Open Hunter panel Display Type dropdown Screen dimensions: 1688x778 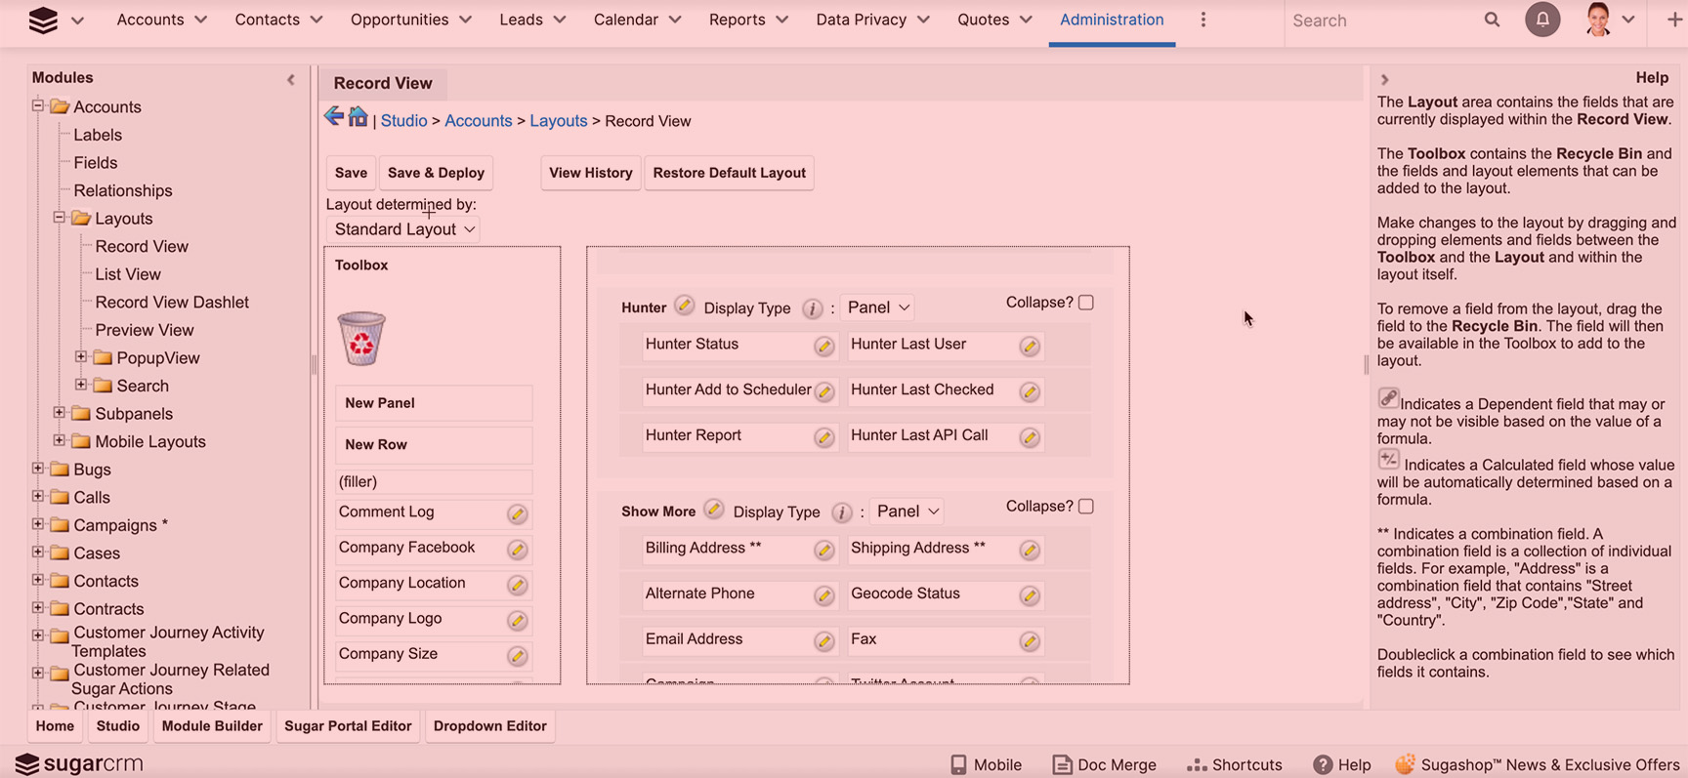click(x=878, y=307)
